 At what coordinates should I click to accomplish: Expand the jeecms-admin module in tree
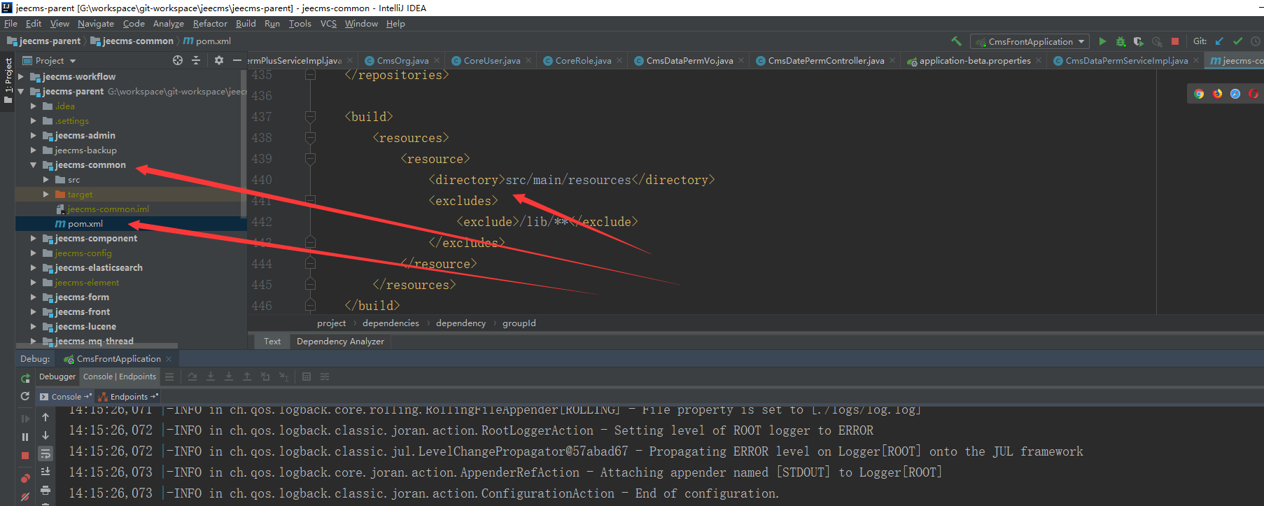point(33,136)
